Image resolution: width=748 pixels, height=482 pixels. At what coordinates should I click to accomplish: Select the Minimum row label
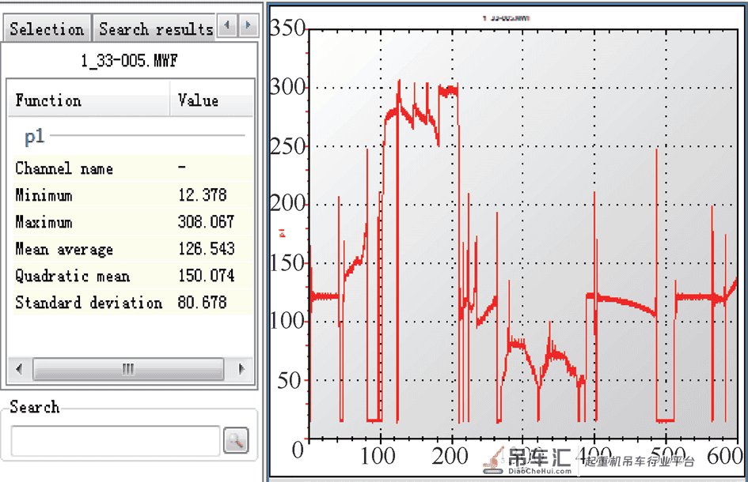(44, 195)
